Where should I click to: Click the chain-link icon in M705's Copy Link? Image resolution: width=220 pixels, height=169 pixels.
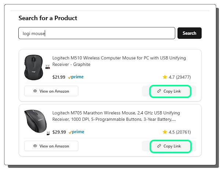click(159, 146)
